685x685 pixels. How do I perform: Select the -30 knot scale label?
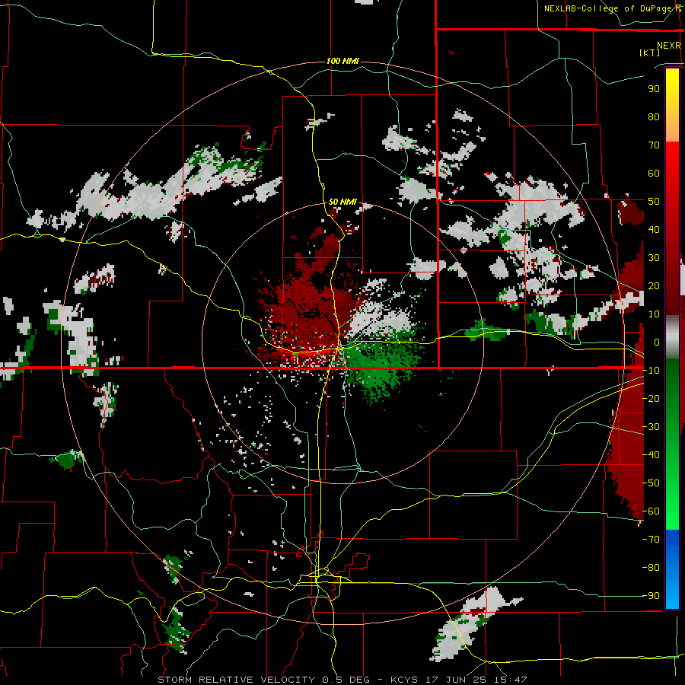651,427
